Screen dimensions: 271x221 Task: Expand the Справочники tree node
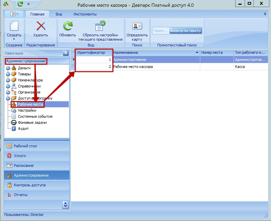8,86
